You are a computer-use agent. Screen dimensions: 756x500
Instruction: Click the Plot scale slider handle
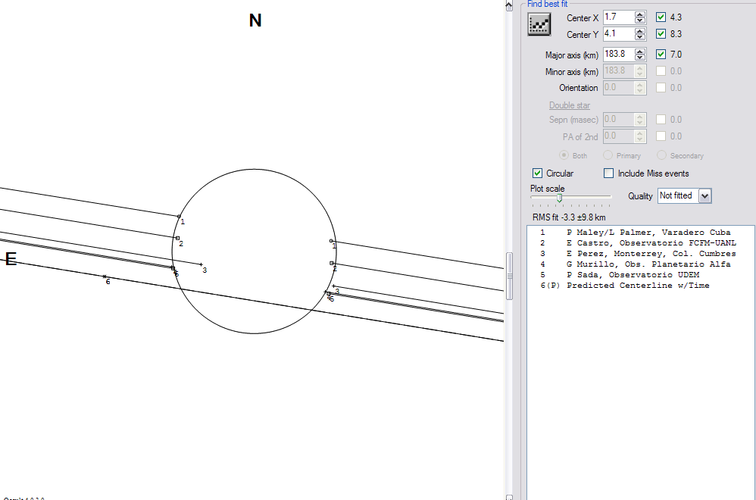point(559,198)
